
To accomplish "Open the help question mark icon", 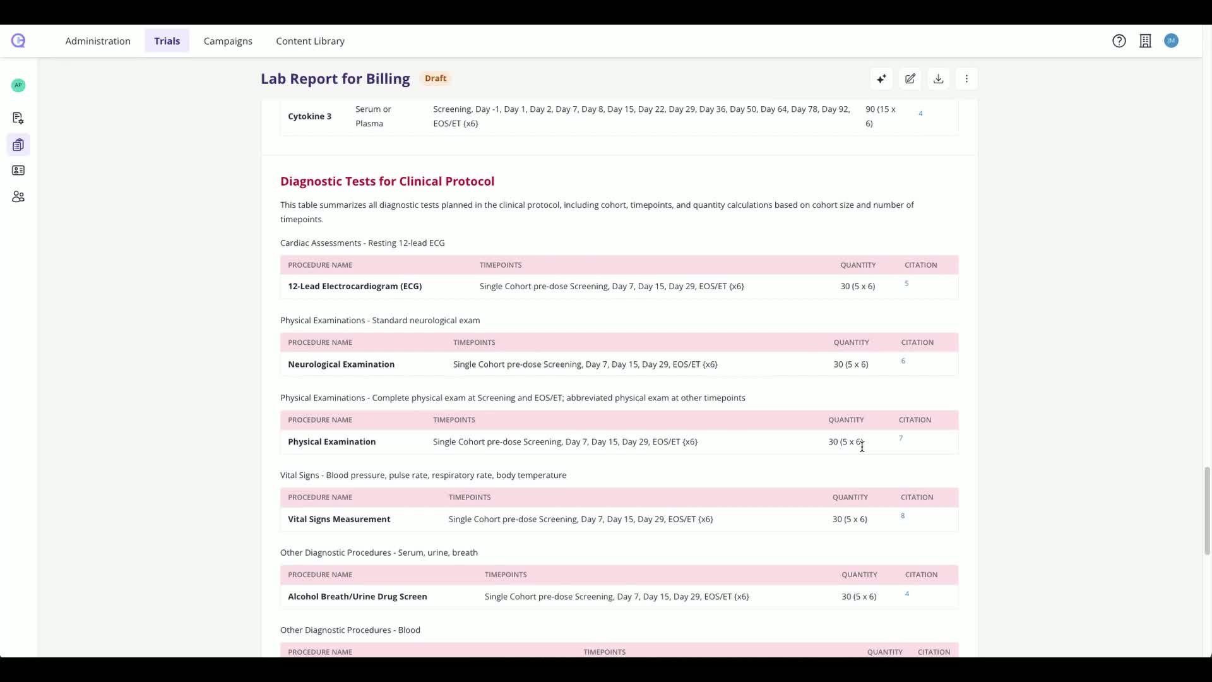I will pyautogui.click(x=1119, y=41).
